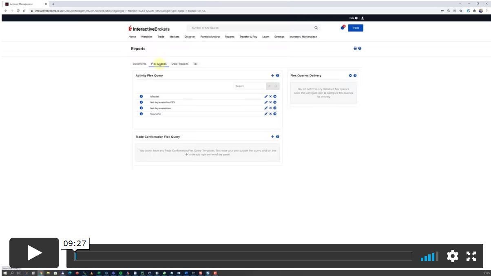491x276 pixels.
Task: Open browser extensions puzzle icon
Action: pos(475,11)
